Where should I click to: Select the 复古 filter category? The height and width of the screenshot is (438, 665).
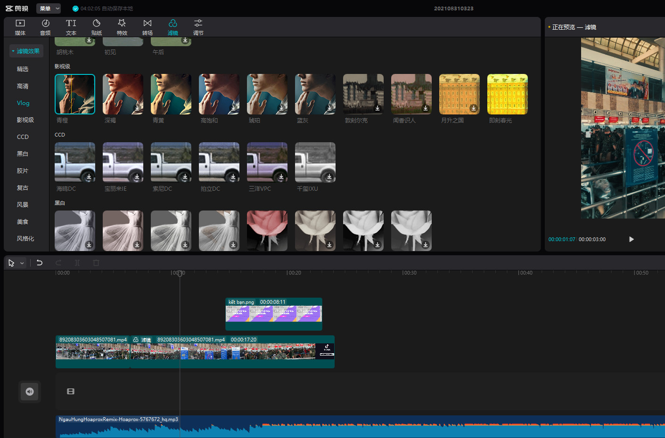pos(23,187)
